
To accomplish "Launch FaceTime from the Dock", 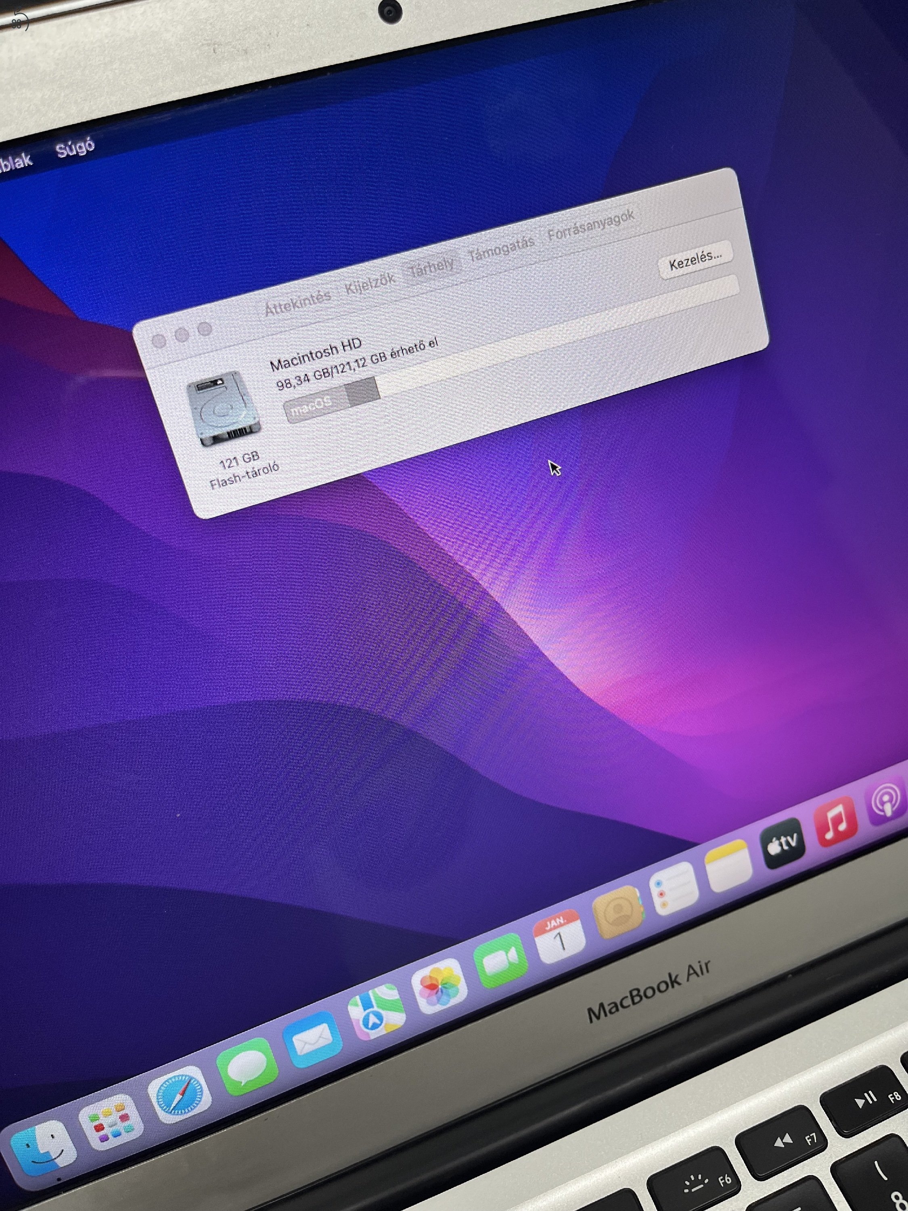I will (500, 961).
